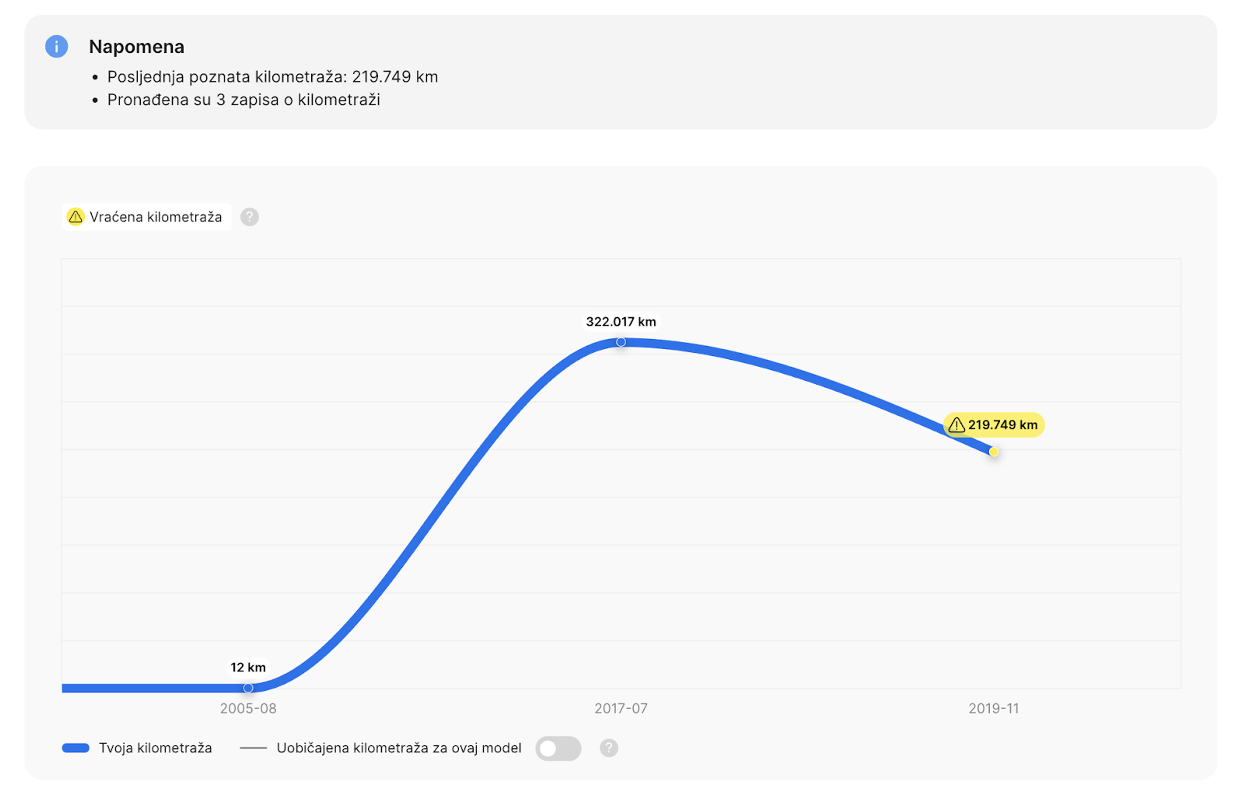Select the yellow 219.749 km data point
The width and height of the screenshot is (1244, 797).
(993, 452)
